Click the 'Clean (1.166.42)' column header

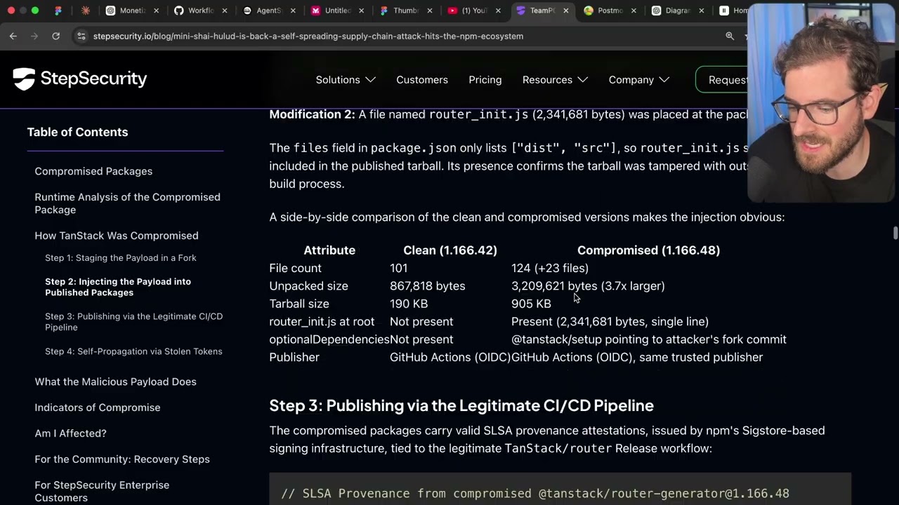(x=450, y=250)
